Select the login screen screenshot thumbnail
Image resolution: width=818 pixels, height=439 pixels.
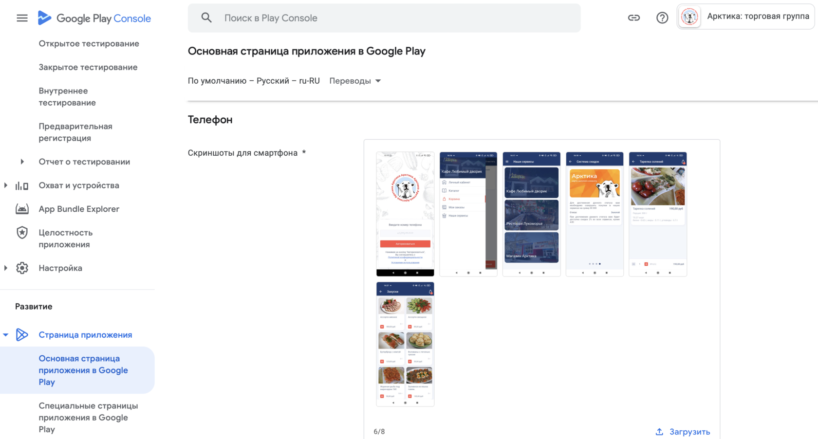tap(405, 214)
